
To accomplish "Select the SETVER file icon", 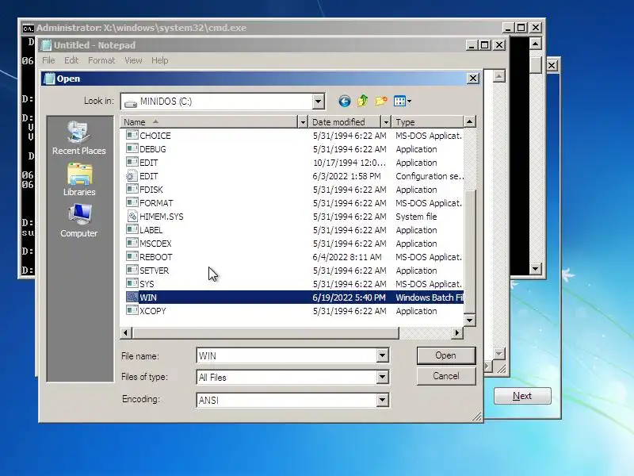I will tap(132, 270).
